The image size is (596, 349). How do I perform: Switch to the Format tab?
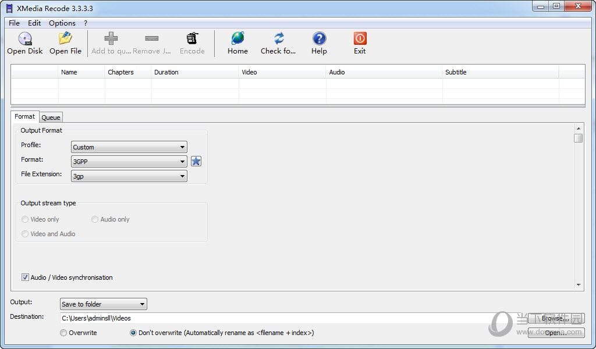24,116
